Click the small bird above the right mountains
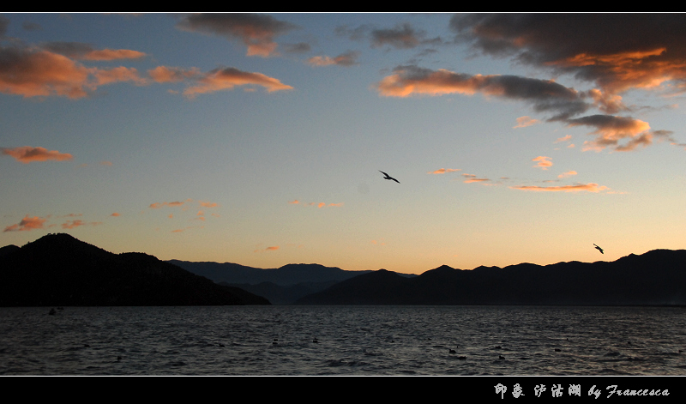The height and width of the screenshot is (404, 686). [599, 249]
